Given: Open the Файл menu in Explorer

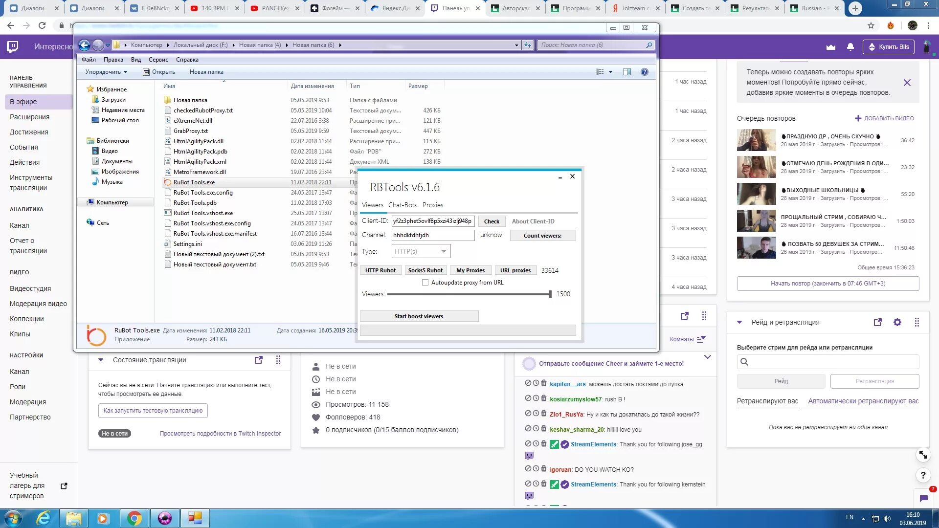Looking at the screenshot, I should point(89,60).
